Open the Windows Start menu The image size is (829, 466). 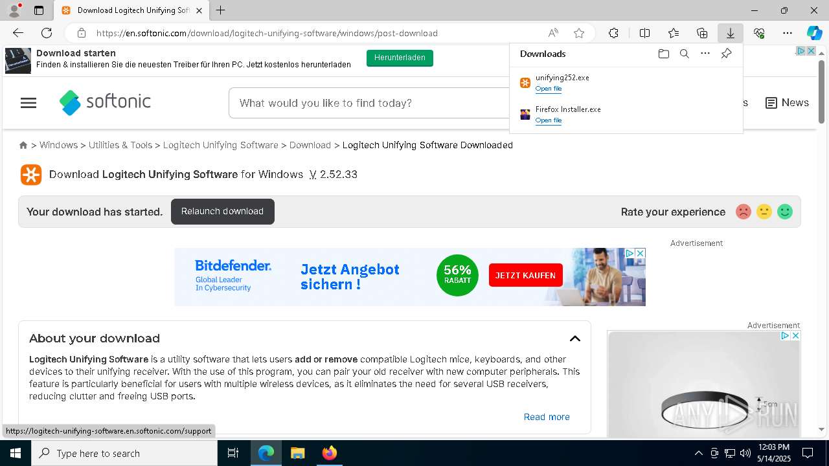tap(16, 453)
